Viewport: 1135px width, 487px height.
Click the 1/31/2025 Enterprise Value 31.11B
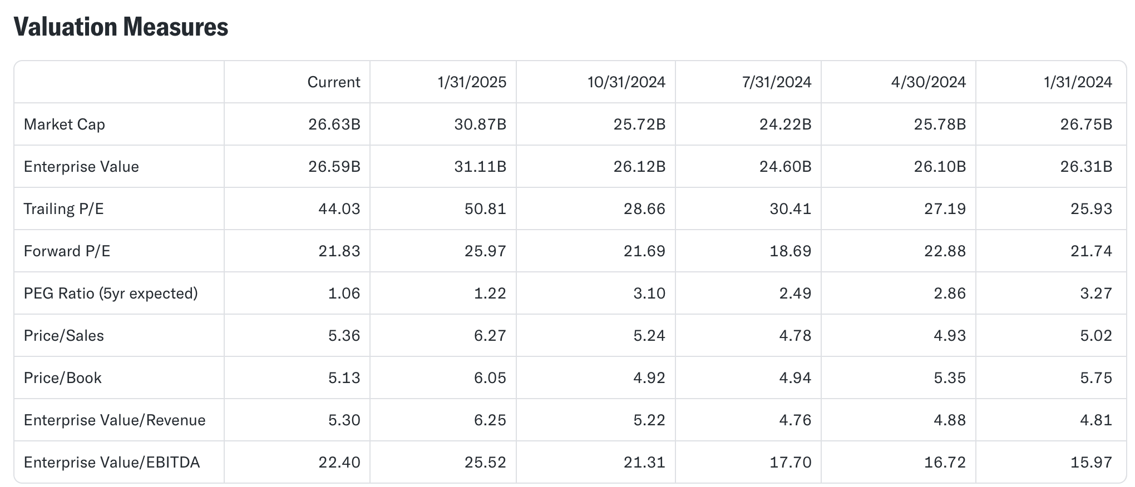[480, 167]
